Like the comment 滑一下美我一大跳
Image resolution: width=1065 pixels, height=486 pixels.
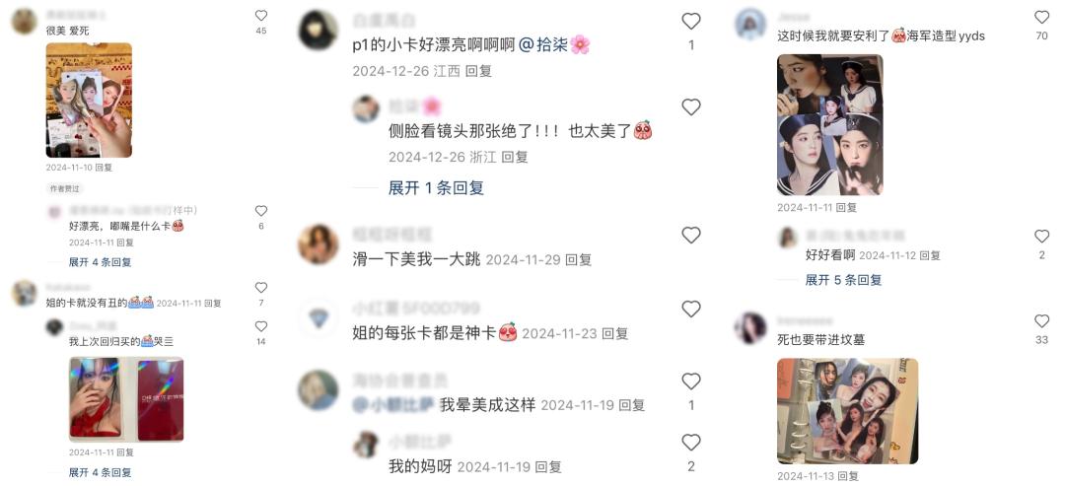690,236
